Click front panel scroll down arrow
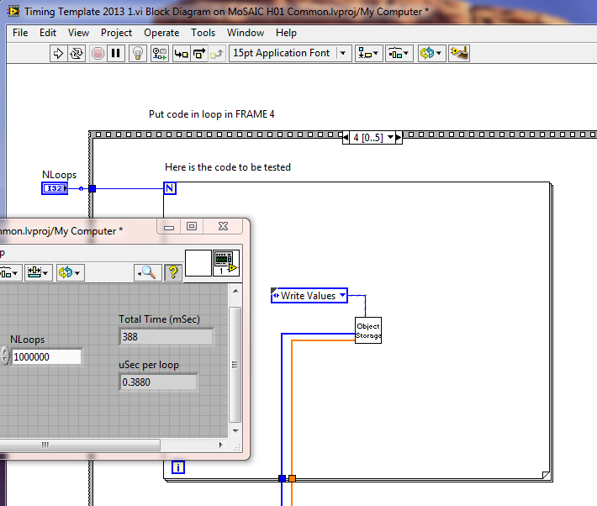The width and height of the screenshot is (597, 506). coord(235,431)
